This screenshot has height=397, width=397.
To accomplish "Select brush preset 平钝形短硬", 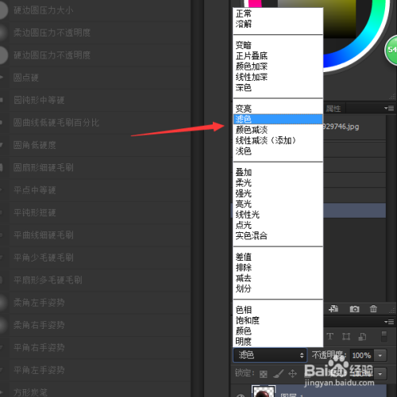I will tap(95, 212).
